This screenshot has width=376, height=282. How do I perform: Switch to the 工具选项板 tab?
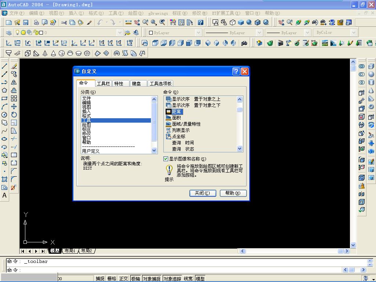[160, 83]
